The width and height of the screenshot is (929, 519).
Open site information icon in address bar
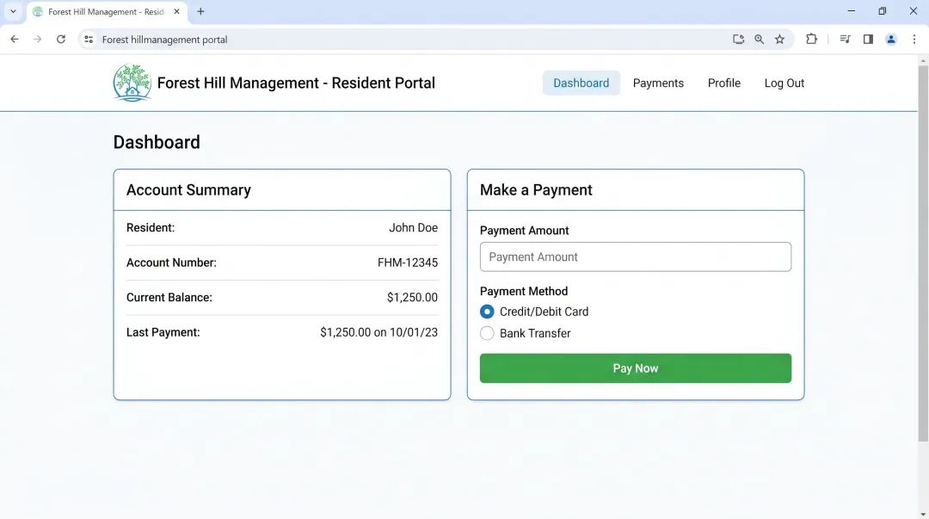point(89,39)
